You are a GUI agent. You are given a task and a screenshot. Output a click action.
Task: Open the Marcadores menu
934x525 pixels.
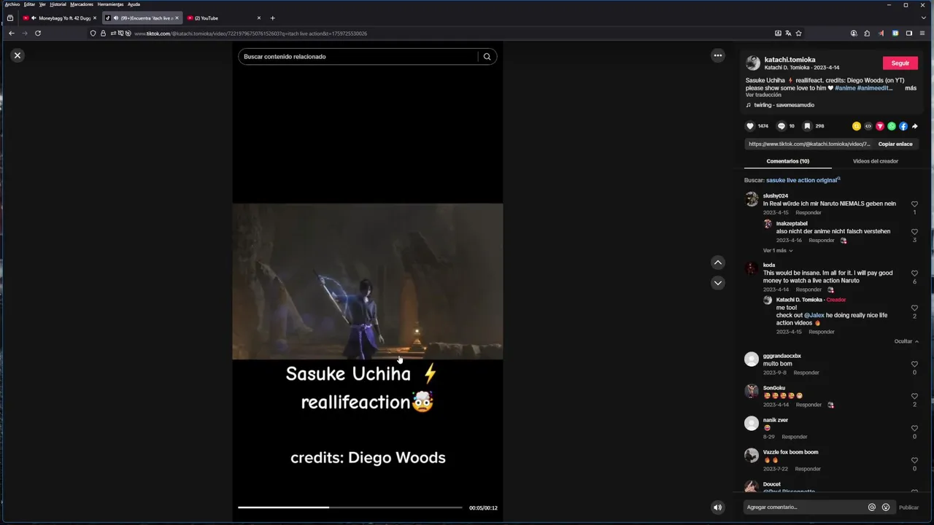pyautogui.click(x=82, y=4)
